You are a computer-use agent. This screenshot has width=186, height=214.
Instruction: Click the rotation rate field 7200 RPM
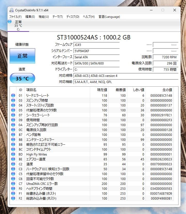click(x=166, y=57)
